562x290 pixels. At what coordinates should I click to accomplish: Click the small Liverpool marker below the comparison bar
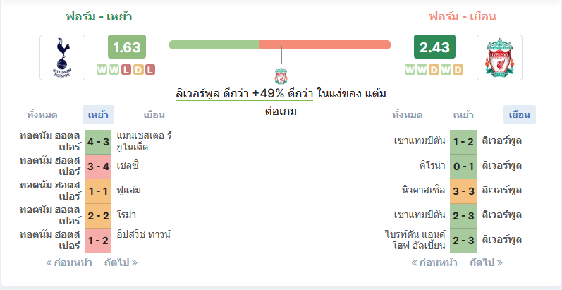pos(281,76)
